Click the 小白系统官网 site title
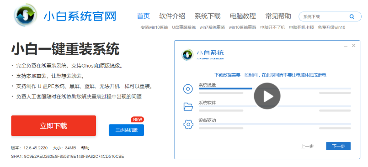The image size is (368, 167). click(x=80, y=16)
